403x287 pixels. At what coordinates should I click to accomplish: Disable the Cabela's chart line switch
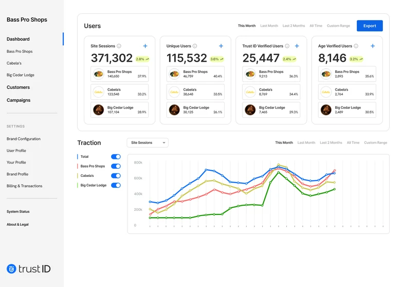116,176
